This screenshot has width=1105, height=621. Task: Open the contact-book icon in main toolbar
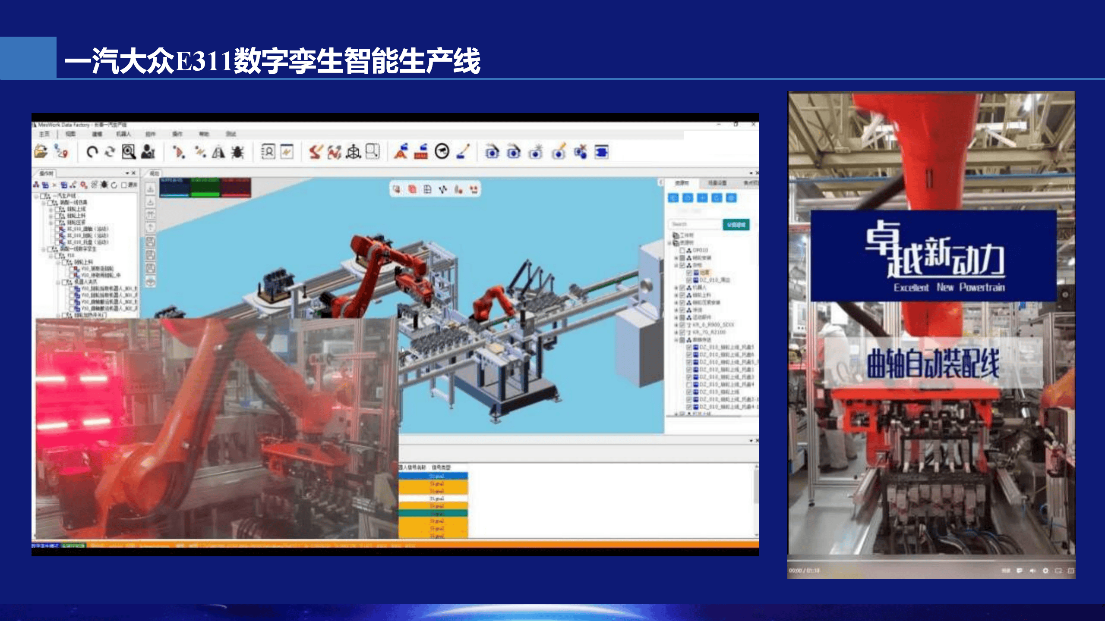(268, 152)
